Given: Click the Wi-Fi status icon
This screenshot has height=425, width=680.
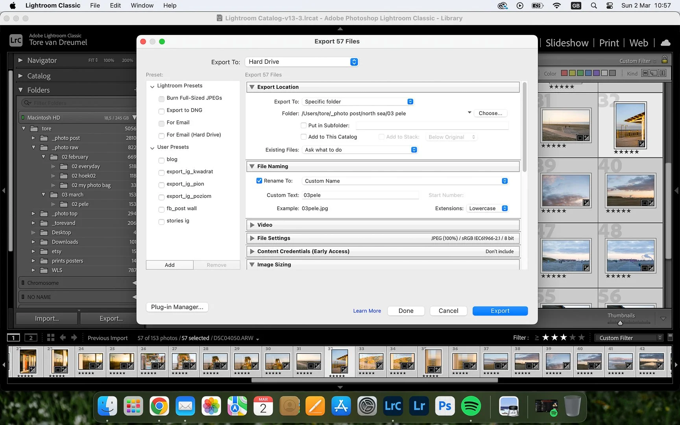Looking at the screenshot, I should coord(556,6).
